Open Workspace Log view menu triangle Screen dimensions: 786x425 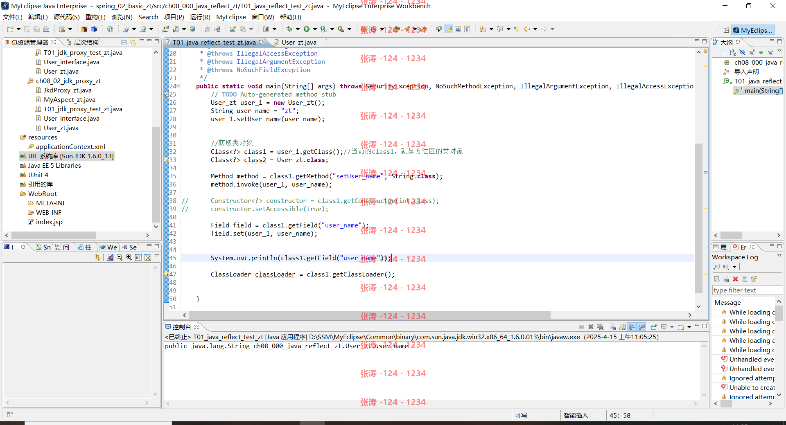coord(779,256)
